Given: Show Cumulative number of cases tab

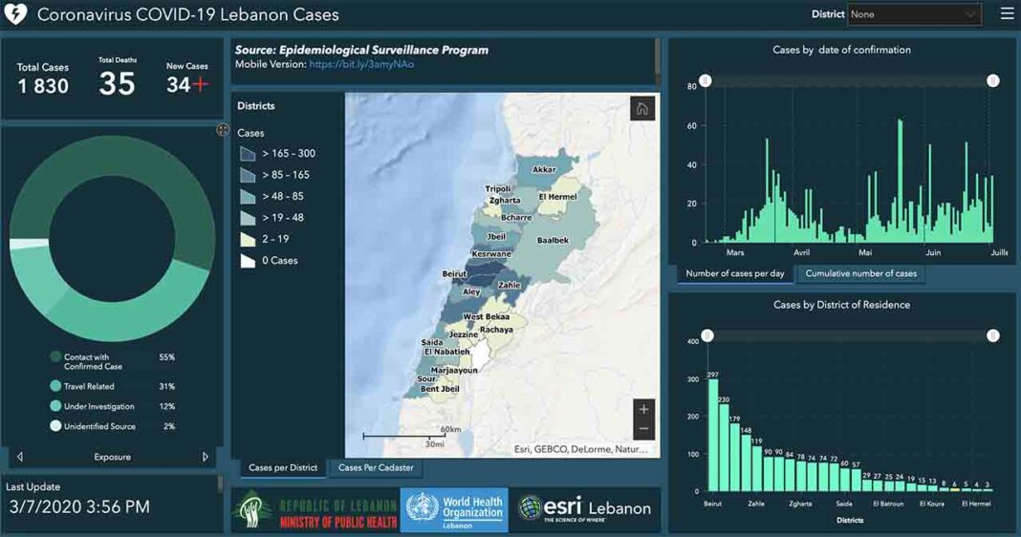Looking at the screenshot, I should 860,273.
